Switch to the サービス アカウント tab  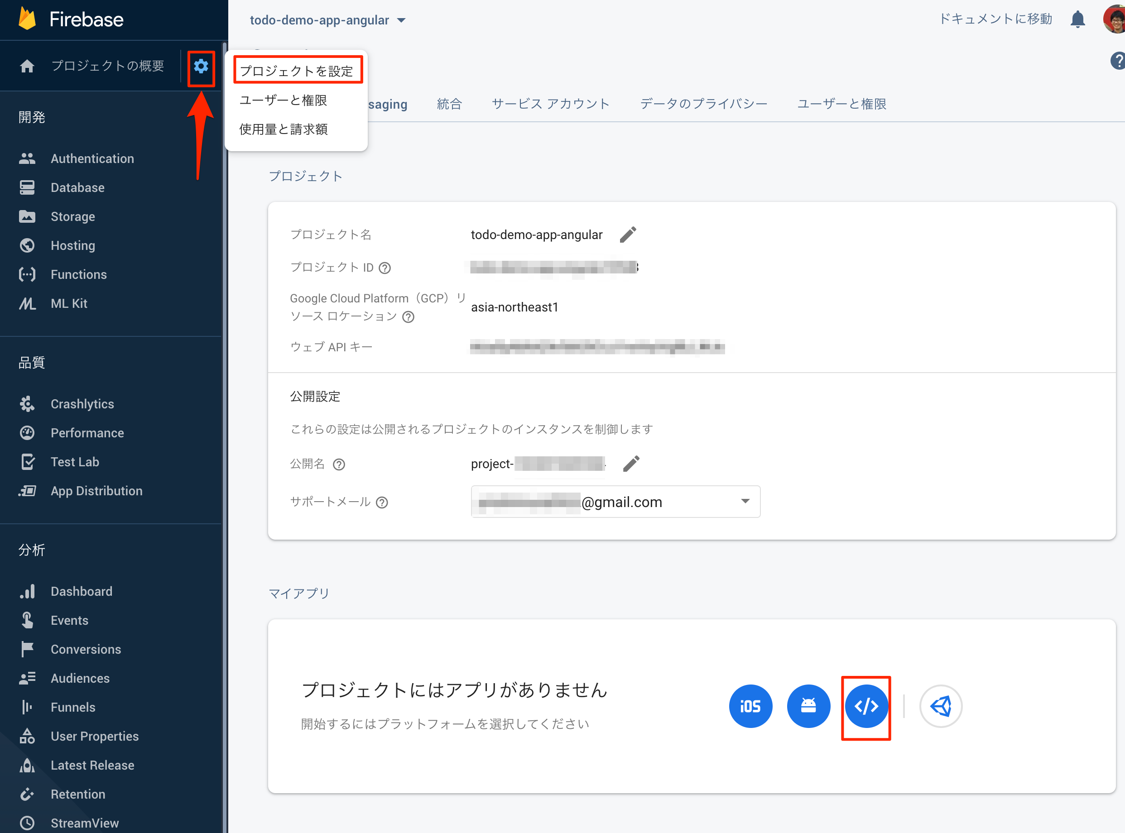tap(550, 104)
